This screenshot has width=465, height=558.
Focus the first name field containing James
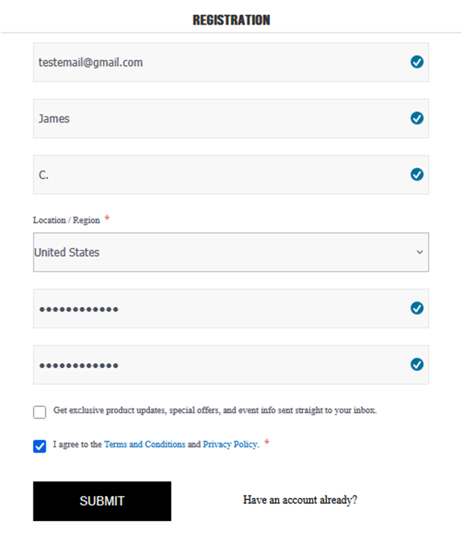click(x=218, y=119)
